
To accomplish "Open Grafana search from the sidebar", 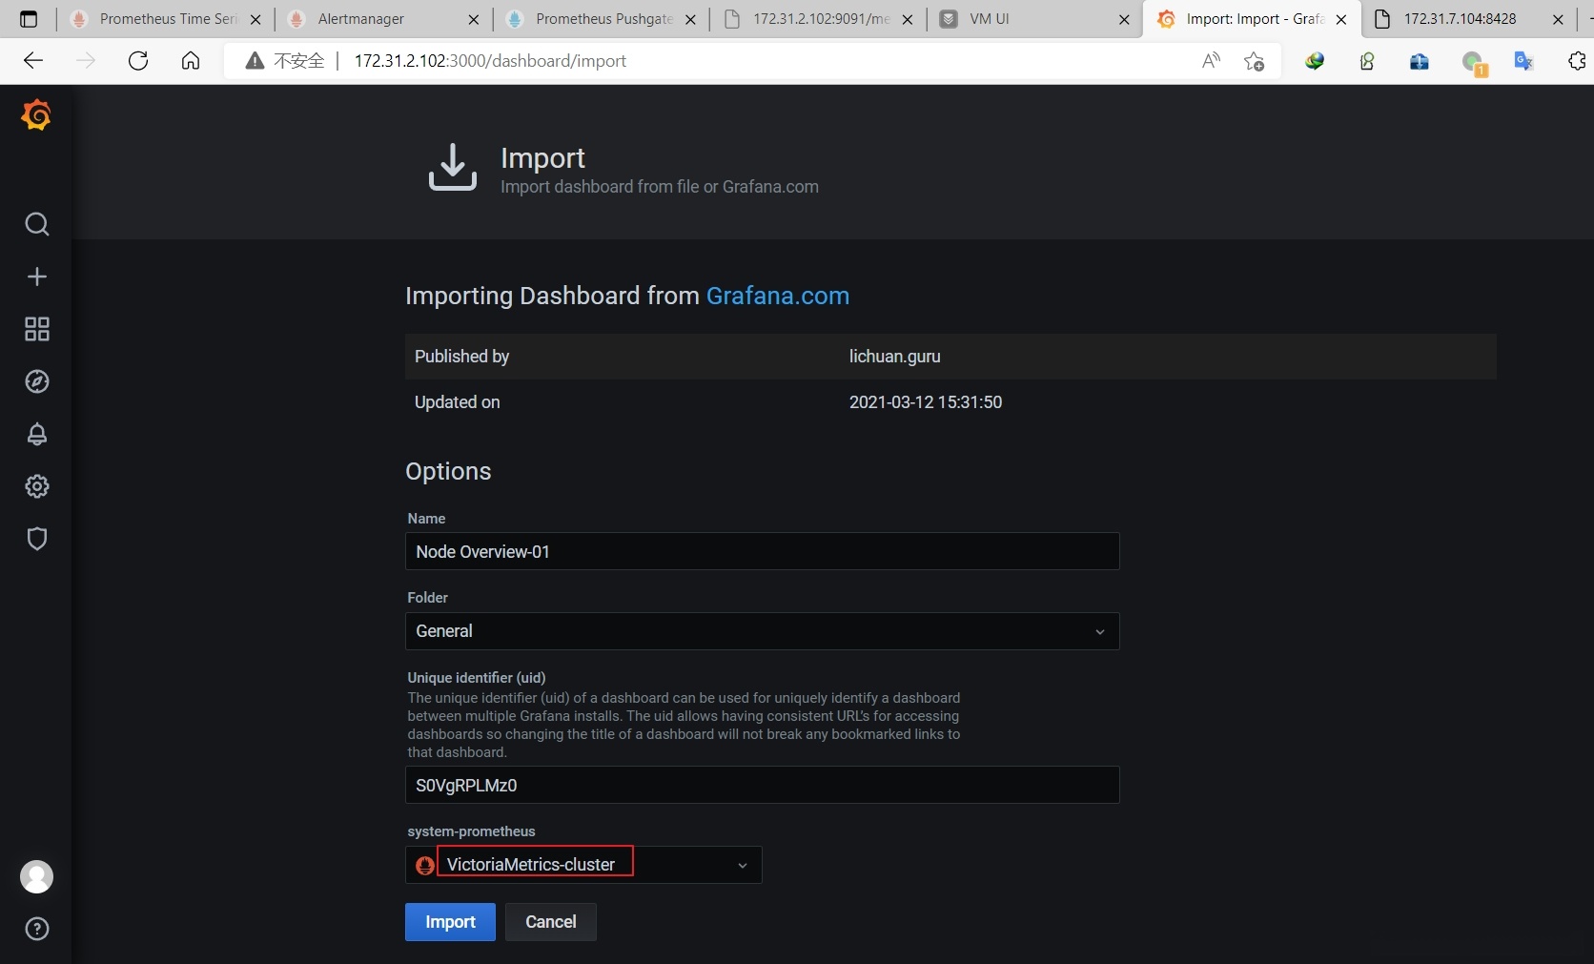I will 37,224.
